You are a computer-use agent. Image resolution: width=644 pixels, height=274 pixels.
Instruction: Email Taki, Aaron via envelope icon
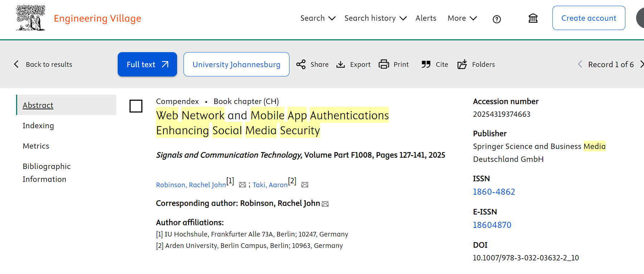pyautogui.click(x=305, y=185)
